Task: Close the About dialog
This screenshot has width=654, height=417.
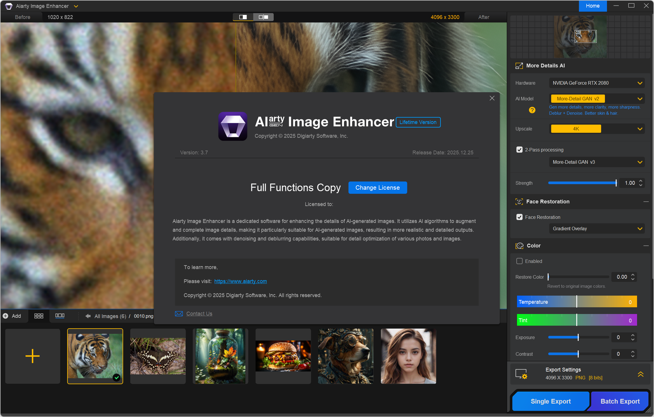Action: click(492, 98)
